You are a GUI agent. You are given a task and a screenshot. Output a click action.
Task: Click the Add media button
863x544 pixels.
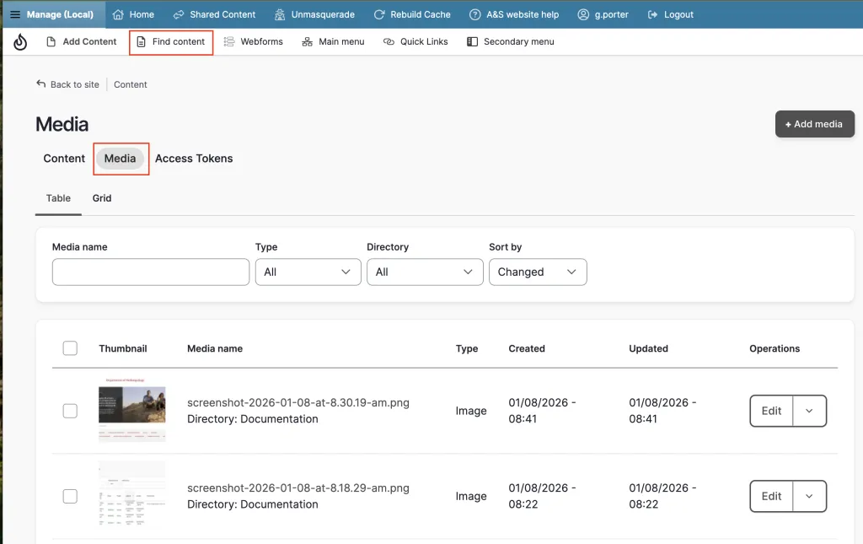(x=814, y=124)
